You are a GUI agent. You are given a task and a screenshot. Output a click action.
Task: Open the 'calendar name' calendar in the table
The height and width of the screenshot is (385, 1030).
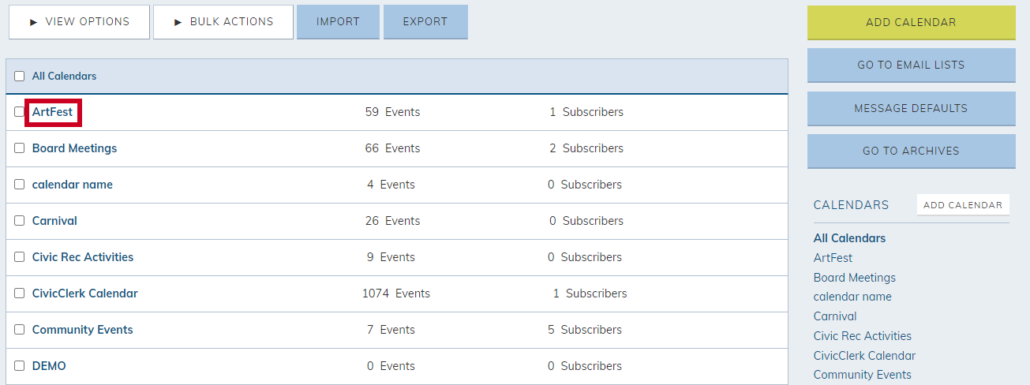pos(73,185)
